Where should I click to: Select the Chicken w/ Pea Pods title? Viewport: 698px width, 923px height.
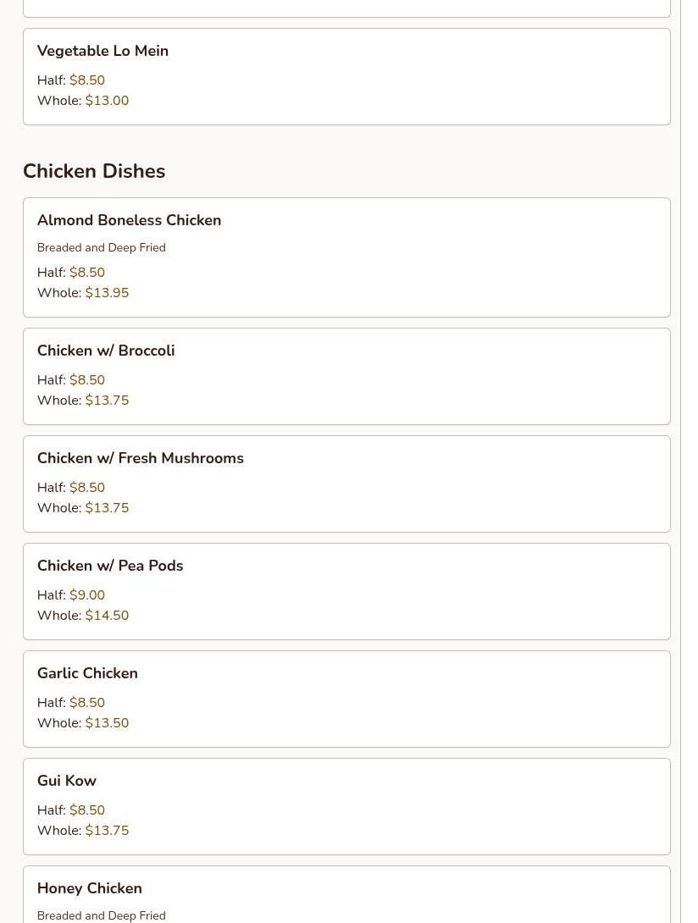pos(110,566)
